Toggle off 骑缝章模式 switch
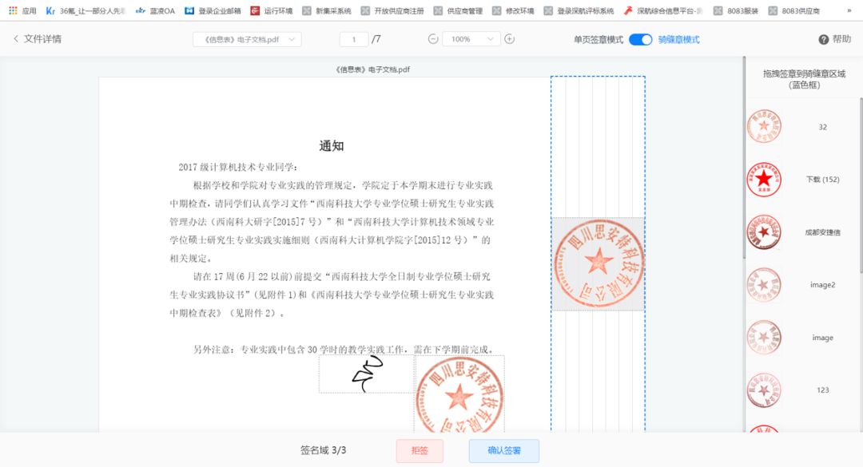Image resolution: width=863 pixels, height=467 pixels. pyautogui.click(x=640, y=38)
